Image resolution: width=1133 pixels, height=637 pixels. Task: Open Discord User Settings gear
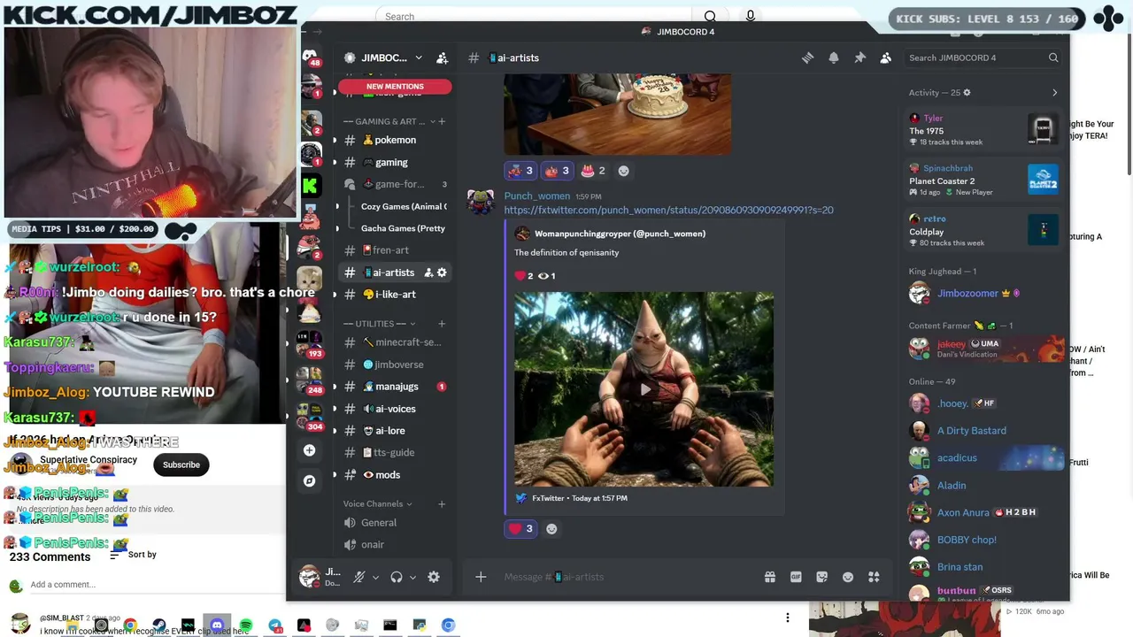click(434, 577)
